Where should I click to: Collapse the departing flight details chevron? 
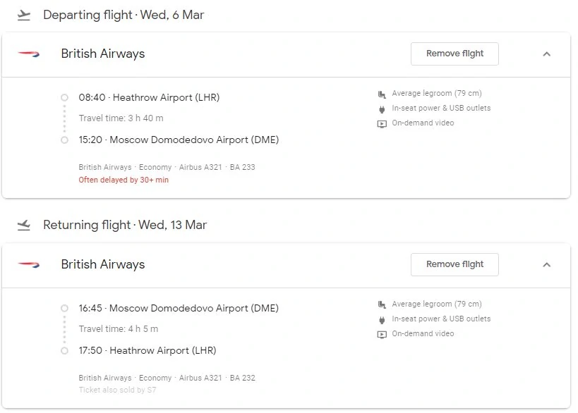(547, 54)
